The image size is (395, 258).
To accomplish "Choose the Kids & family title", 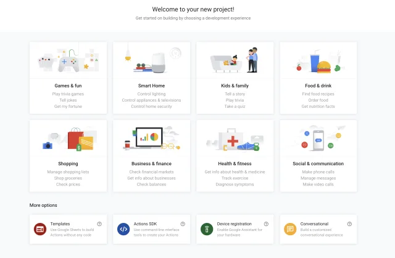I will [235, 86].
